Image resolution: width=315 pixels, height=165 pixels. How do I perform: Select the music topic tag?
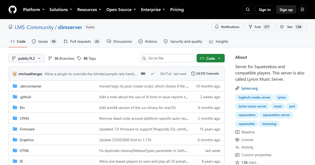[278, 106]
